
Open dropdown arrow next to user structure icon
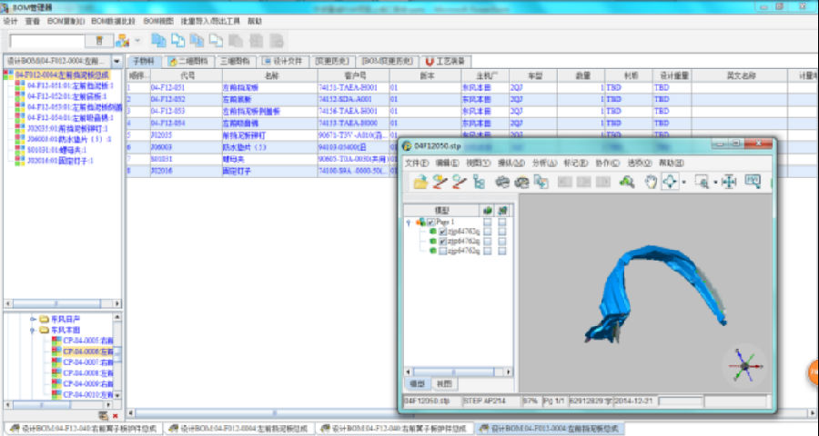(x=137, y=41)
